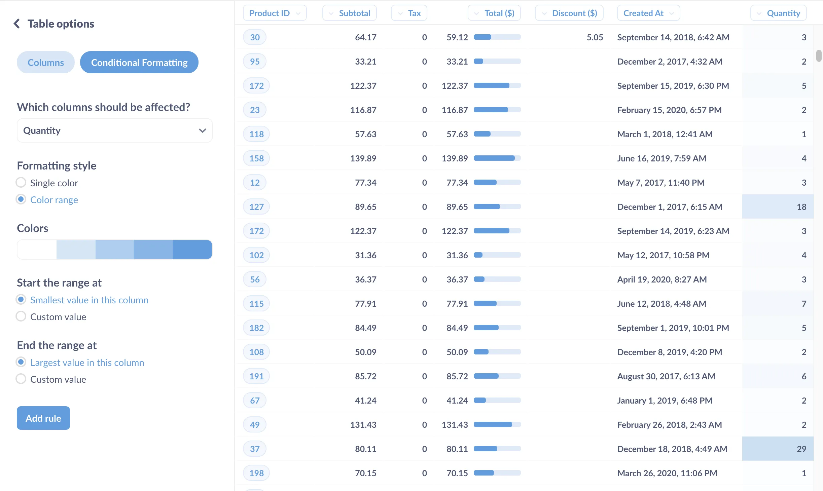The image size is (823, 491).
Task: Click date September 14, 2018, 6:42 AM
Action: 673,37
